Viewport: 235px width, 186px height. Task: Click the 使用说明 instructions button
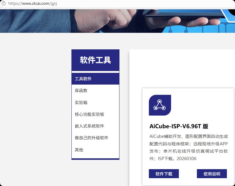[x=212, y=174]
